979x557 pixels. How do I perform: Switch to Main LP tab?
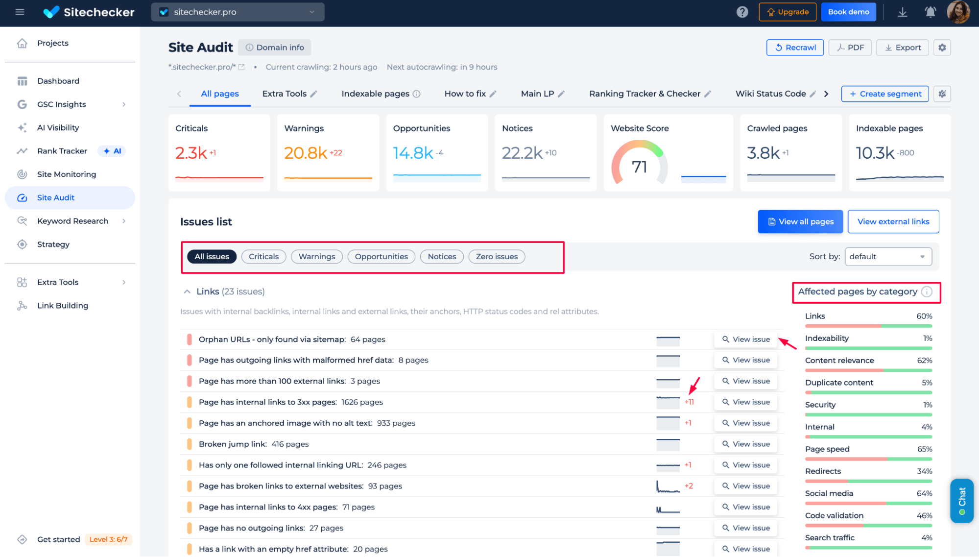pyautogui.click(x=537, y=94)
